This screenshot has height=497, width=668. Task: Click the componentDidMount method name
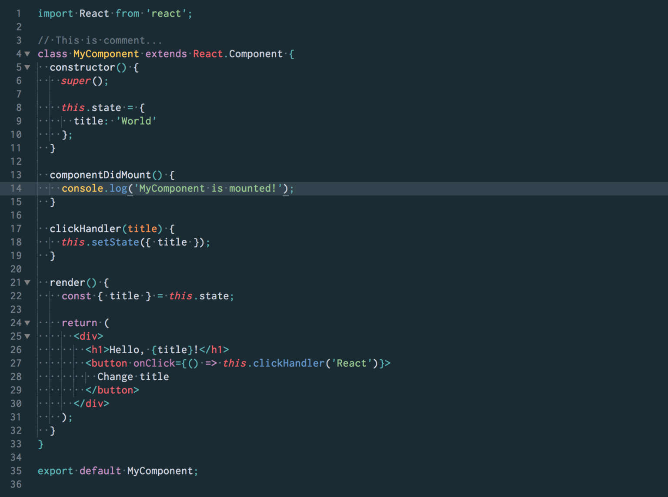coord(101,175)
